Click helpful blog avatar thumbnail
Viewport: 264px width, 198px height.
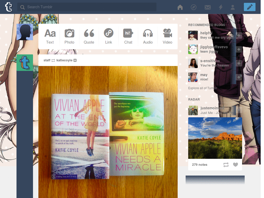click(193, 35)
